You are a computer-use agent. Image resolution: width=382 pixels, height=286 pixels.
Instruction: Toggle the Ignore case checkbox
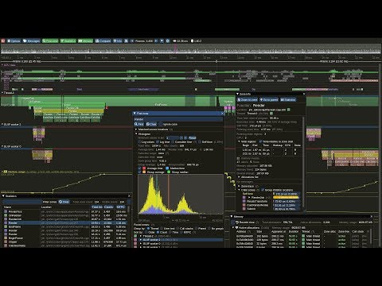pos(161,124)
